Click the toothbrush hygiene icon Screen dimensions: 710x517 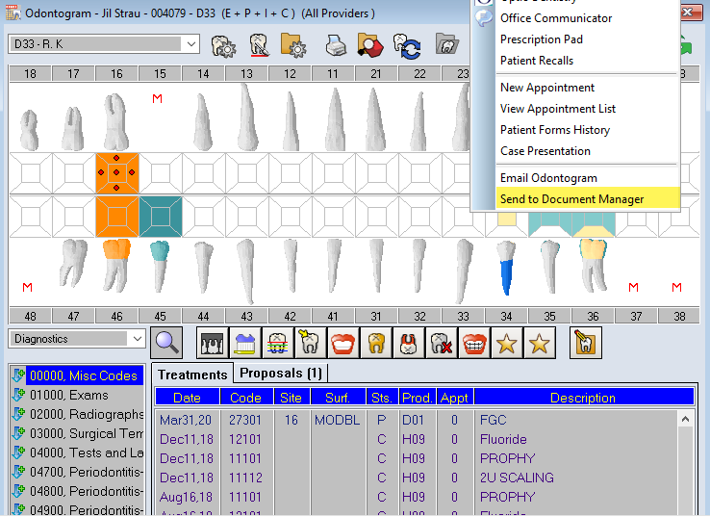click(245, 342)
